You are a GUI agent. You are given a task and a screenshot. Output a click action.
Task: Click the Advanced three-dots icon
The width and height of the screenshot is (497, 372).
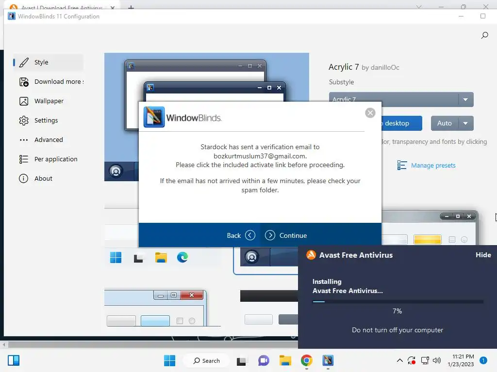pos(24,140)
